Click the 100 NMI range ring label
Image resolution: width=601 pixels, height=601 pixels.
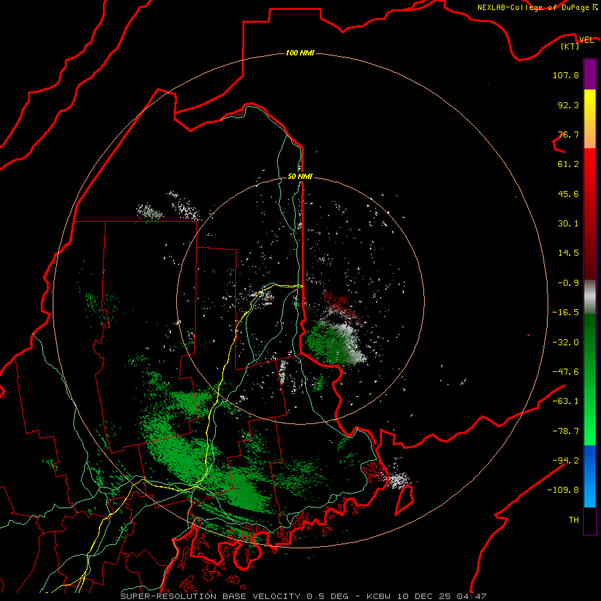(x=300, y=53)
